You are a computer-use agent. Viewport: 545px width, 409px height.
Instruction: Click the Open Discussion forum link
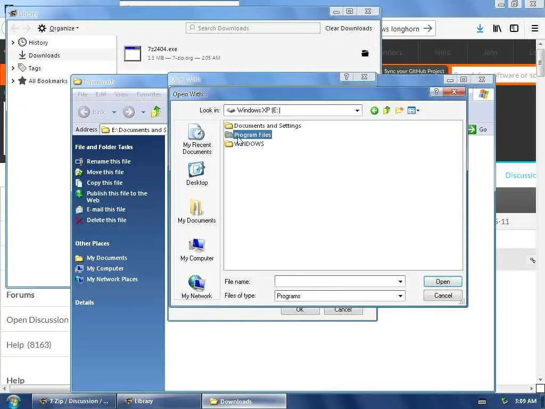coord(37,320)
